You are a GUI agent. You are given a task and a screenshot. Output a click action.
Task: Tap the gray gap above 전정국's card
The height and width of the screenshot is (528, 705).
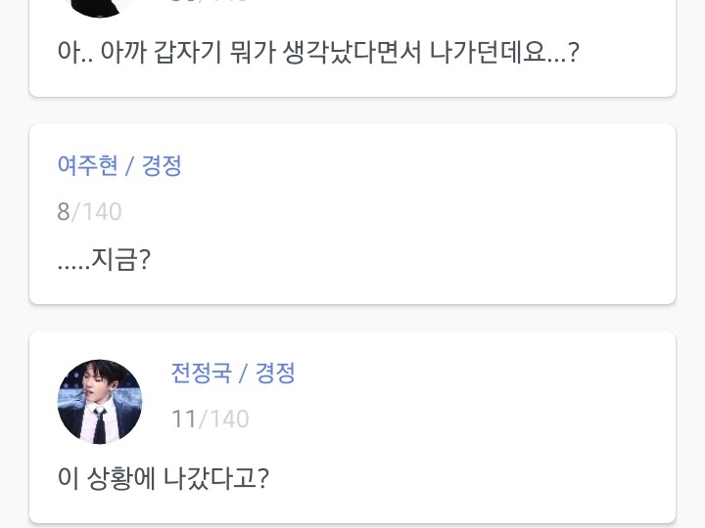click(352, 318)
